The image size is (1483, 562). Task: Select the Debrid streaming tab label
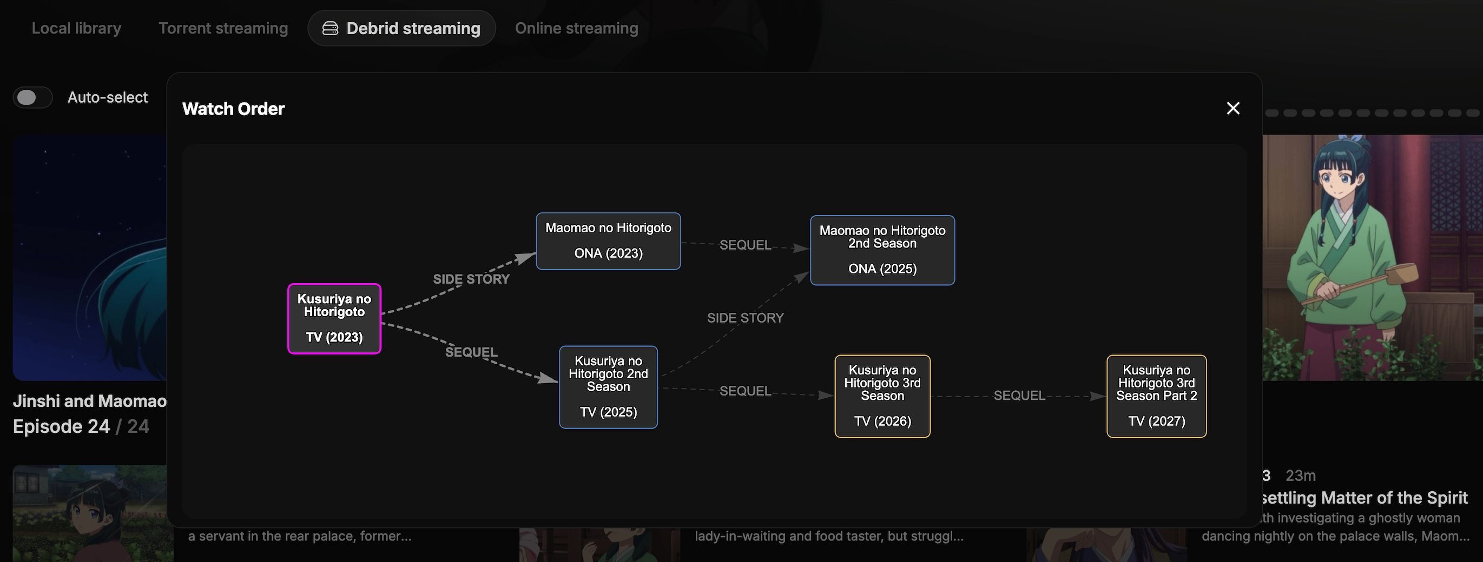[413, 28]
